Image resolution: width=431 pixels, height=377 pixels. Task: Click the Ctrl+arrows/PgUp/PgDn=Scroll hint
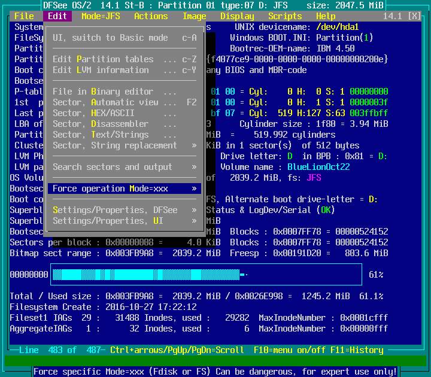[177, 350]
